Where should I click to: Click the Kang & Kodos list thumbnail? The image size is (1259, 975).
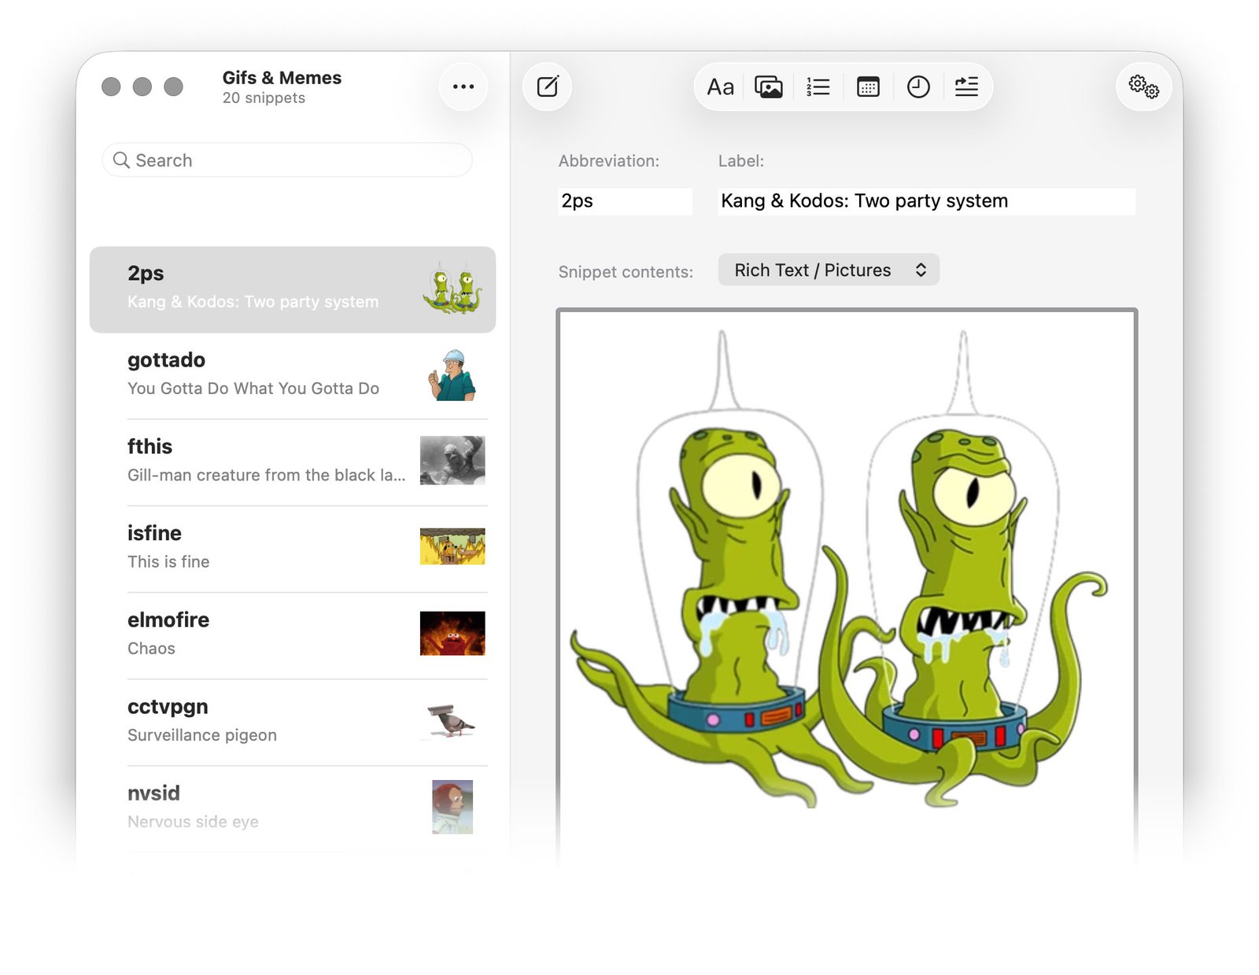click(452, 289)
